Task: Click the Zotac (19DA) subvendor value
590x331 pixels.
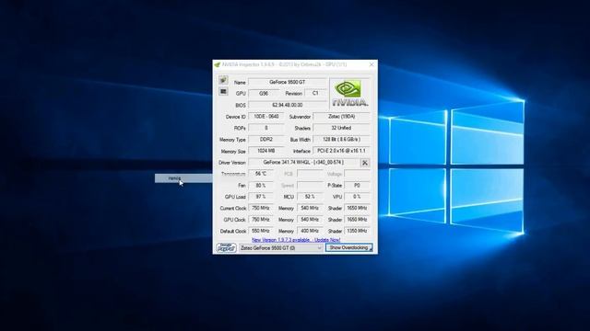Action: click(341, 117)
